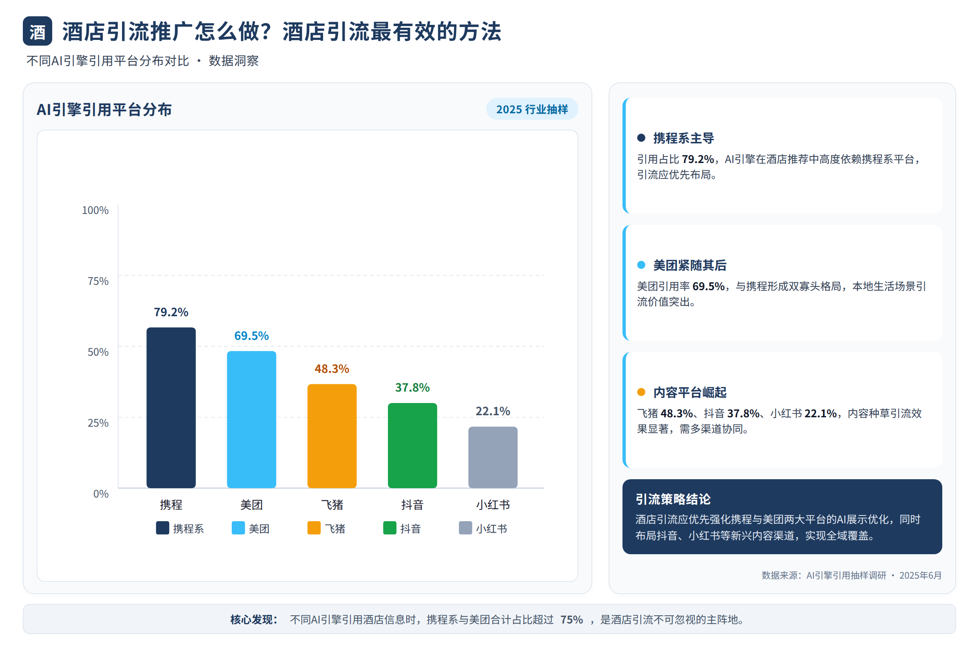The width and height of the screenshot is (979, 652).
Task: Click the bold 75% value in footer
Action: (571, 620)
